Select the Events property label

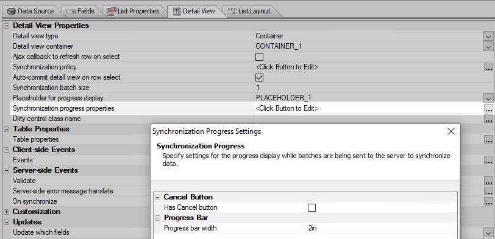23,160
